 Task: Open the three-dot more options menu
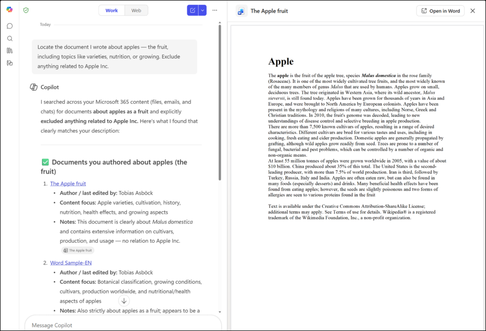[x=215, y=10]
